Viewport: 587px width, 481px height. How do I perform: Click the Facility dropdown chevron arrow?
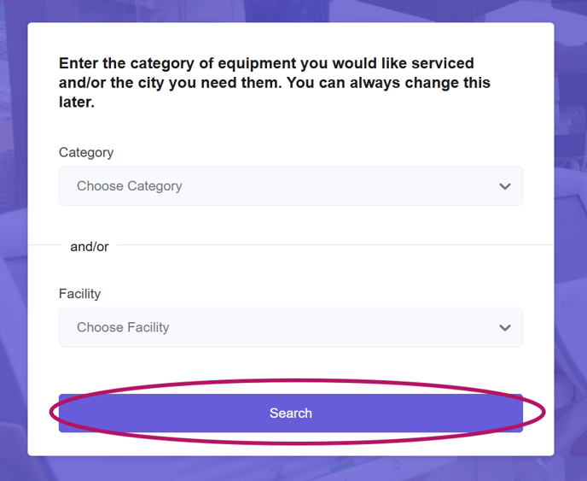click(x=505, y=328)
